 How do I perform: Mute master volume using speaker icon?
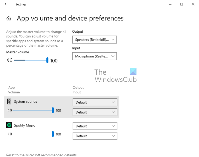pyautogui.click(x=10, y=60)
